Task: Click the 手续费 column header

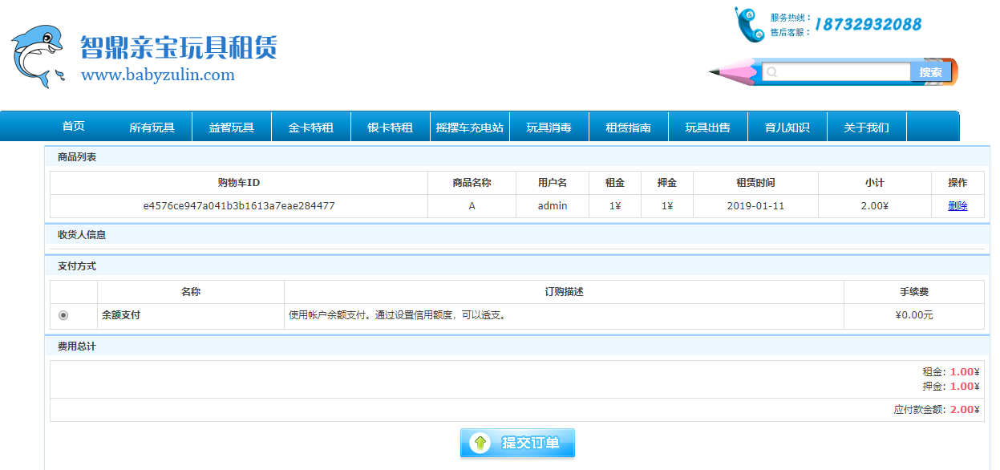Action: click(x=914, y=292)
